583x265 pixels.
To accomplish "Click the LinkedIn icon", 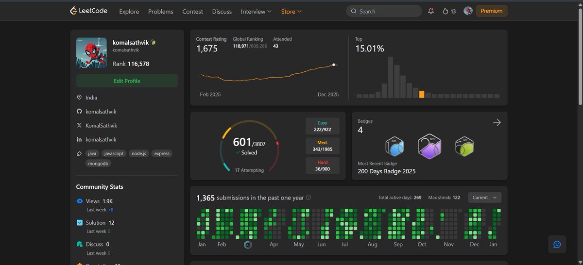I will pos(79,140).
